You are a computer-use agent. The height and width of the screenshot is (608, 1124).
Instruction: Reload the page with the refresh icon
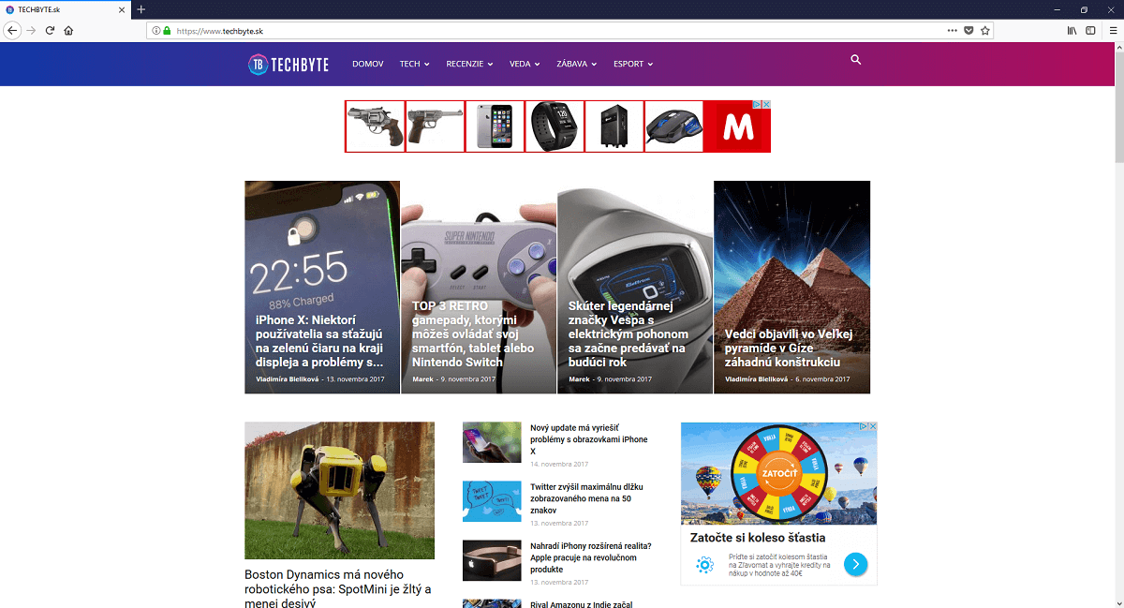click(x=51, y=30)
